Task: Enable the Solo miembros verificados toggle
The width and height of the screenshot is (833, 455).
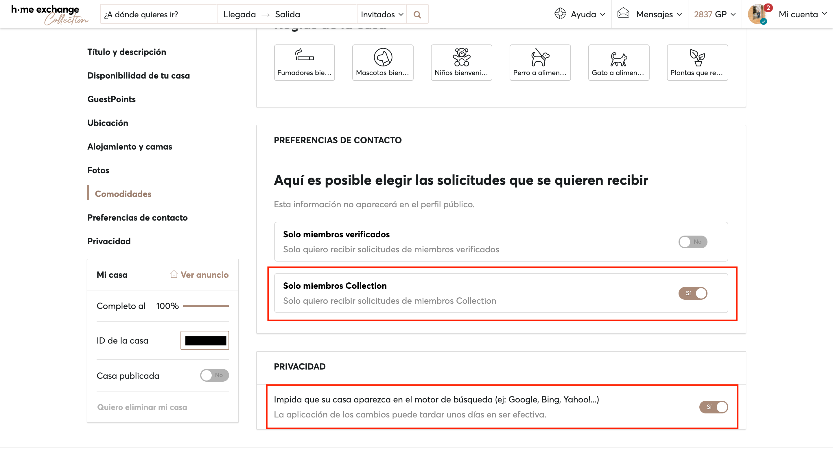Action: point(693,242)
